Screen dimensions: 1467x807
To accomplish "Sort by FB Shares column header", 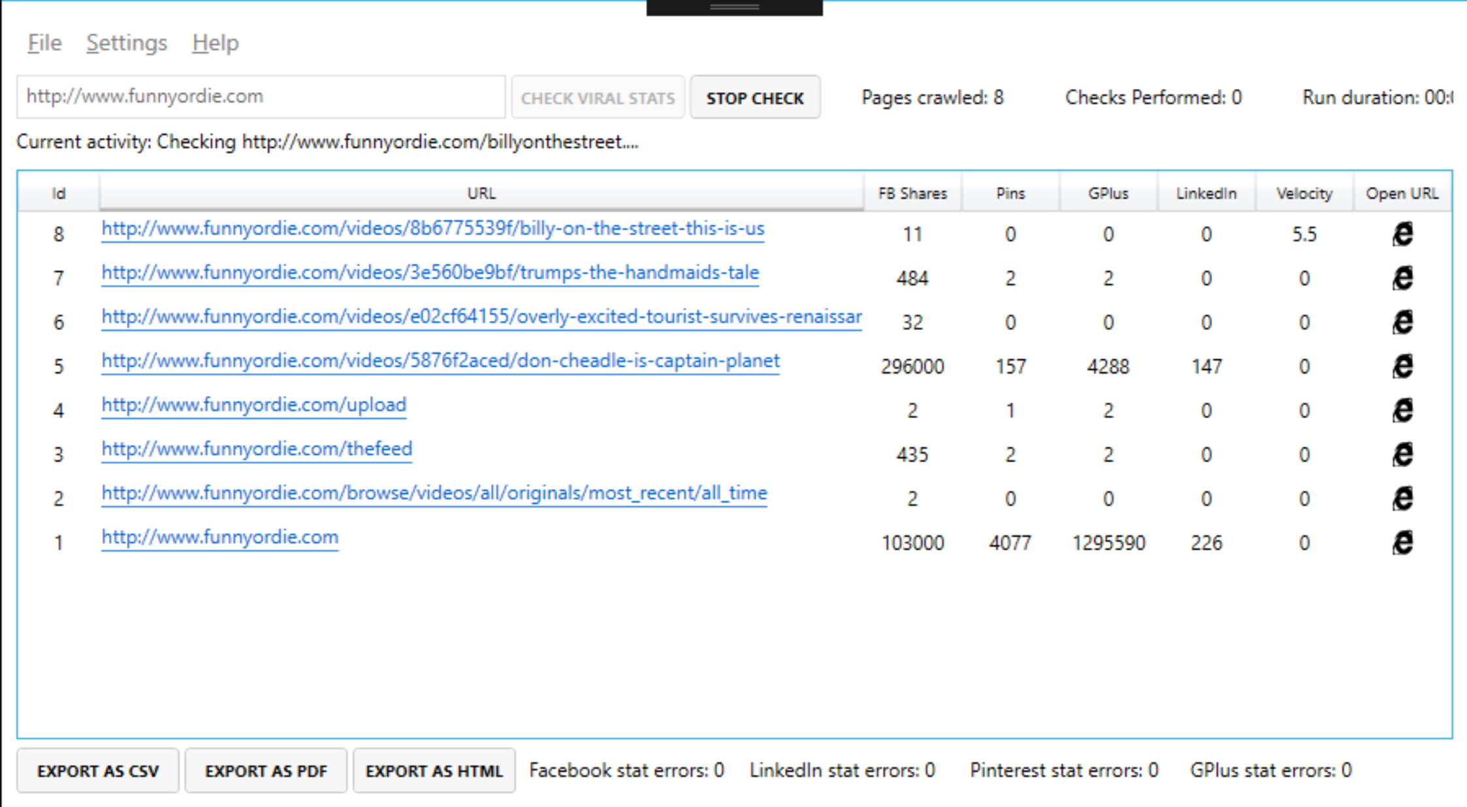I will click(912, 193).
